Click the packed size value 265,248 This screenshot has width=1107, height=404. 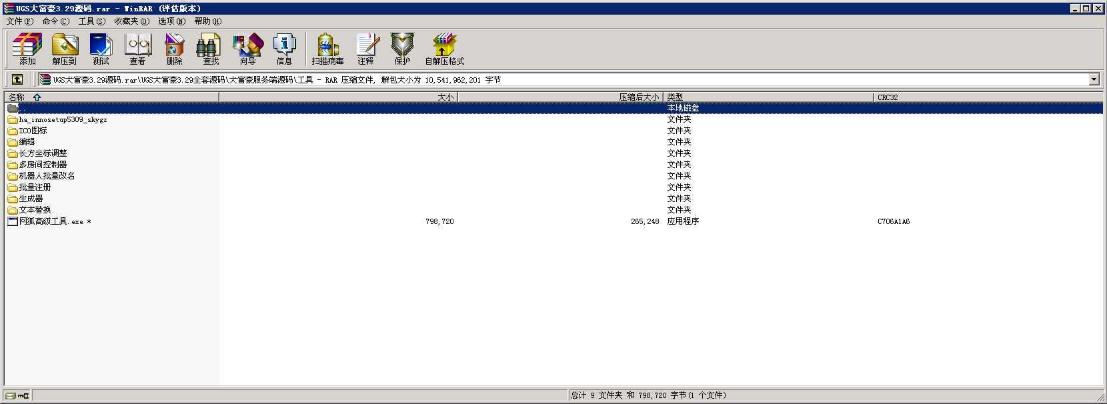[645, 221]
